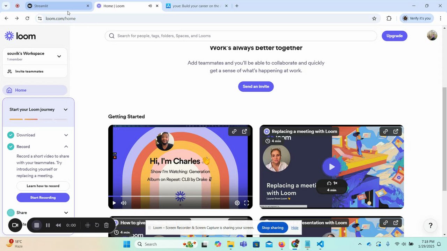Image resolution: width=447 pixels, height=251 pixels.
Task: Click the page vertical scrollbar
Action: [x=445, y=139]
